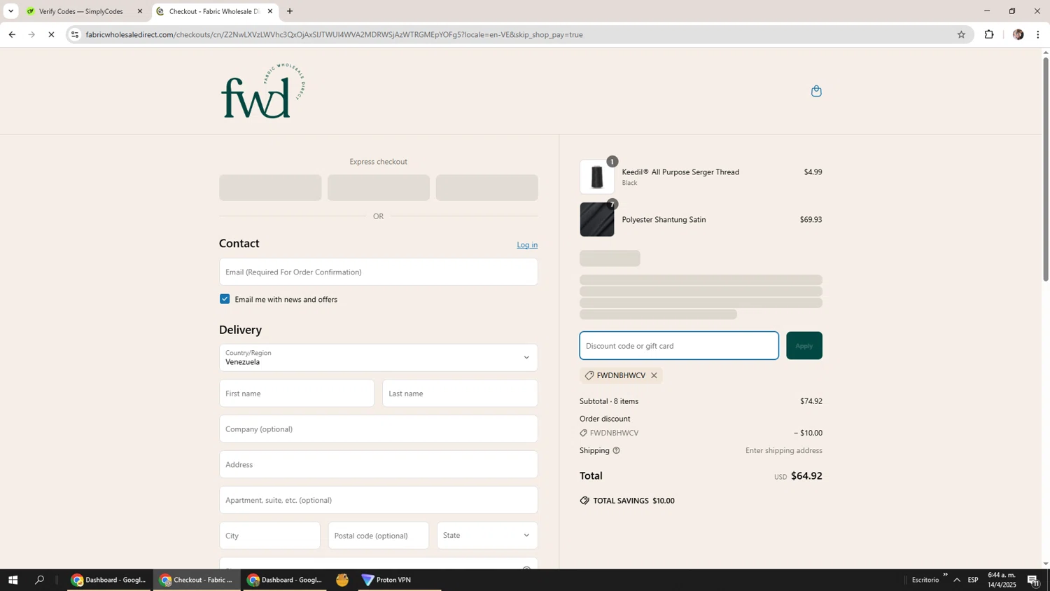Image resolution: width=1050 pixels, height=591 pixels.
Task: Open the Windows notification center
Action: [1033, 580]
